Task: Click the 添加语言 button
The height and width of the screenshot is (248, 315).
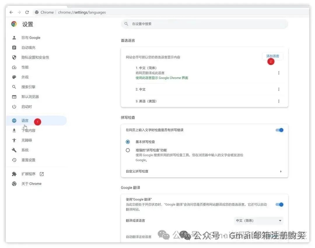Action: (272, 56)
